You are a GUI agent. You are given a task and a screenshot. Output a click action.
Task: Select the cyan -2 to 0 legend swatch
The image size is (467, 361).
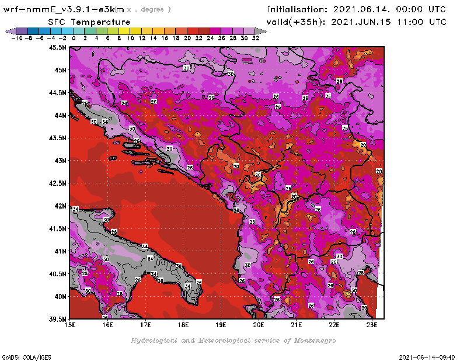pyautogui.click(x=68, y=31)
